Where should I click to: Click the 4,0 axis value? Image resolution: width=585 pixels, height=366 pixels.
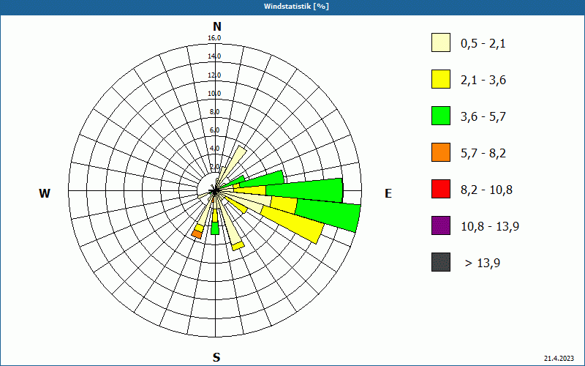[x=214, y=149]
